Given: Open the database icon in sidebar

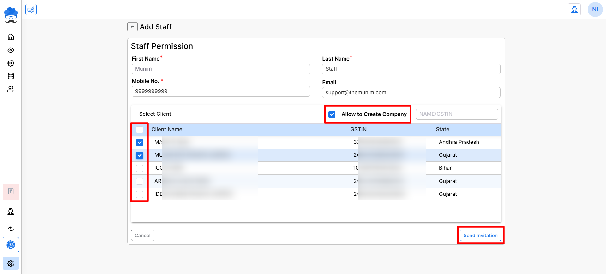Looking at the screenshot, I should click(x=11, y=76).
